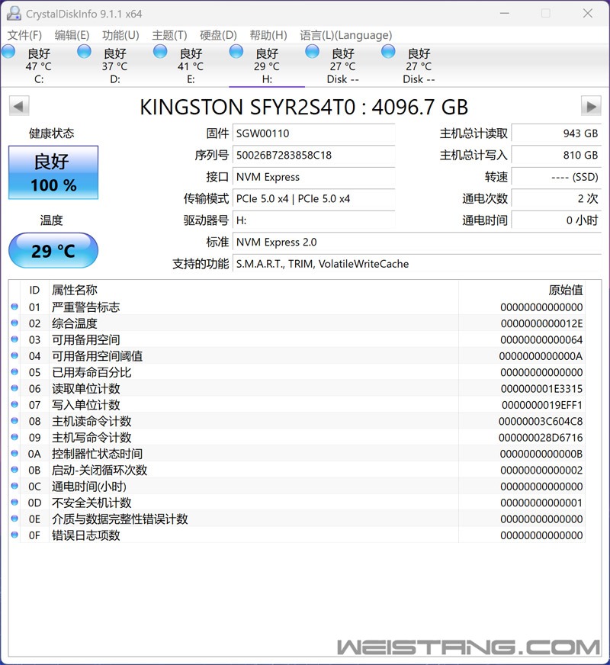This screenshot has width=610, height=665.
Task: Click the rotation rate value ---- (SSD)
Action: (556, 177)
